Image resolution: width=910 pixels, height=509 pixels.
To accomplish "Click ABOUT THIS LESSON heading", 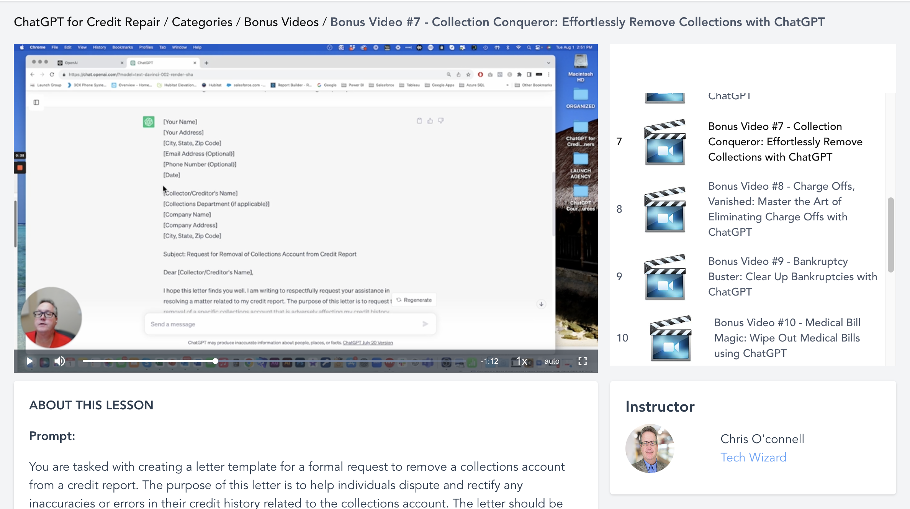I will (x=91, y=405).
